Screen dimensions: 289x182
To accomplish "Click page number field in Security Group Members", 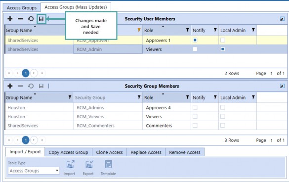I will [272, 140].
